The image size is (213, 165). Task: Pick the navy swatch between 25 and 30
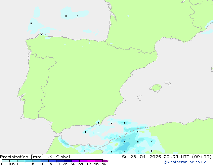click(x=68, y=161)
